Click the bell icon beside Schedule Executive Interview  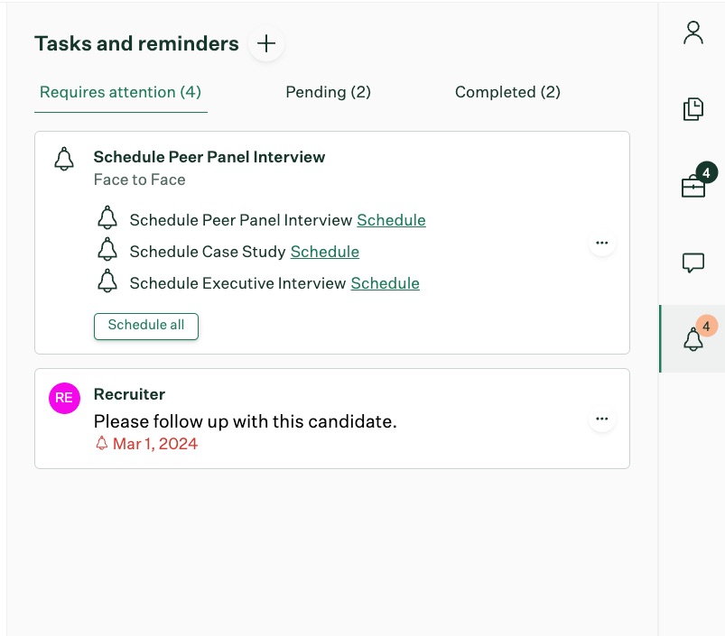[107, 281]
